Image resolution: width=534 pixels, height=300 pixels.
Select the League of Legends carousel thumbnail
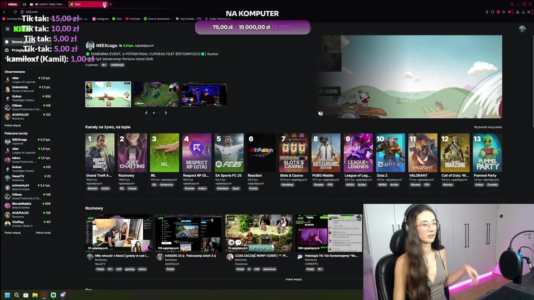(x=156, y=94)
